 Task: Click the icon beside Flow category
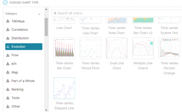8,55
